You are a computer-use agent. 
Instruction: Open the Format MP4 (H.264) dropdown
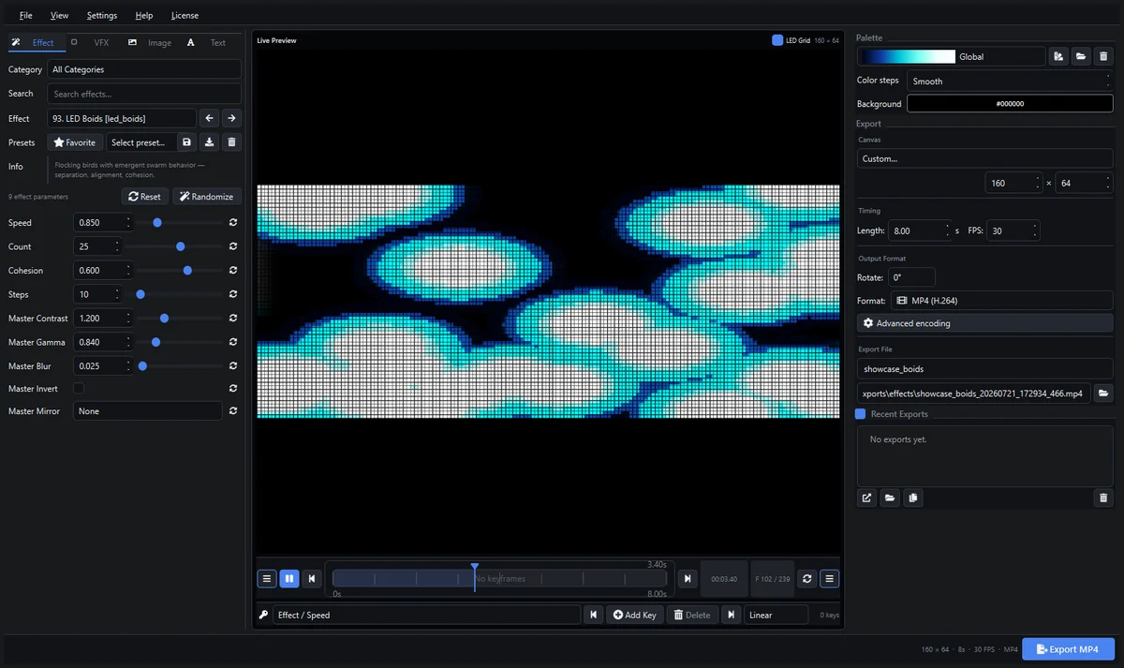[x=1001, y=301]
